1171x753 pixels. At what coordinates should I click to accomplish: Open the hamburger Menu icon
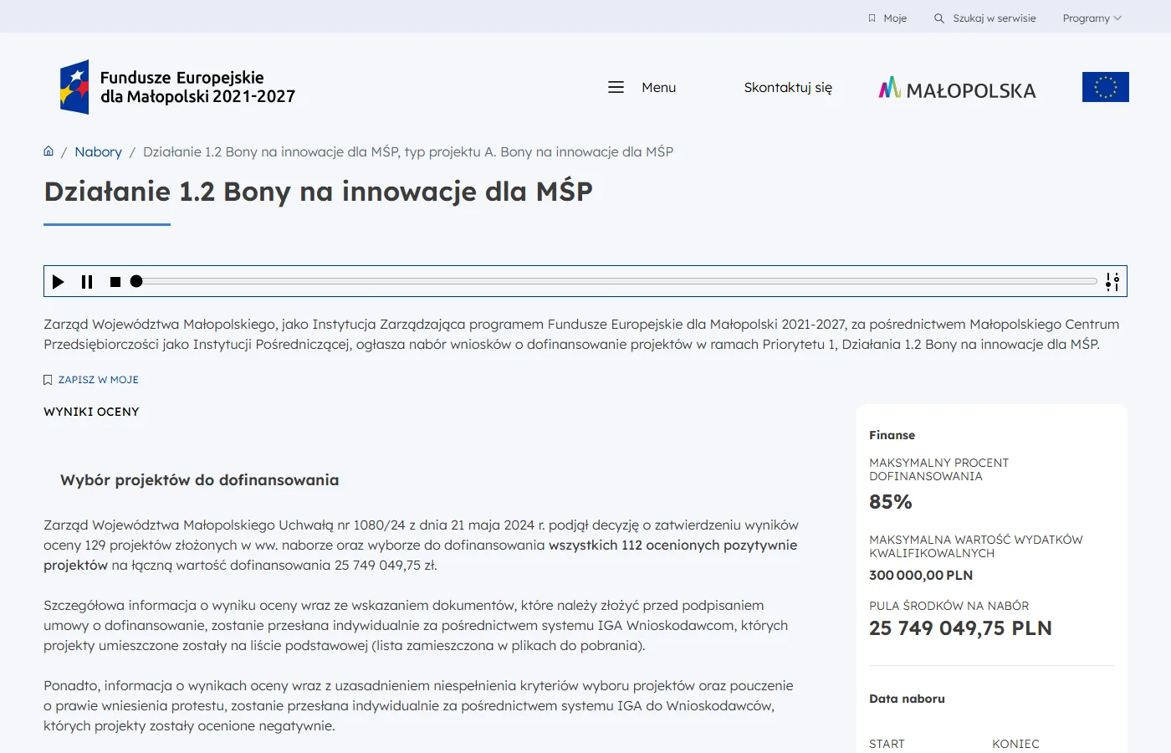click(x=616, y=87)
